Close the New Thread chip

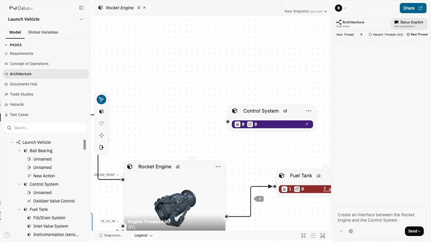click(x=361, y=34)
